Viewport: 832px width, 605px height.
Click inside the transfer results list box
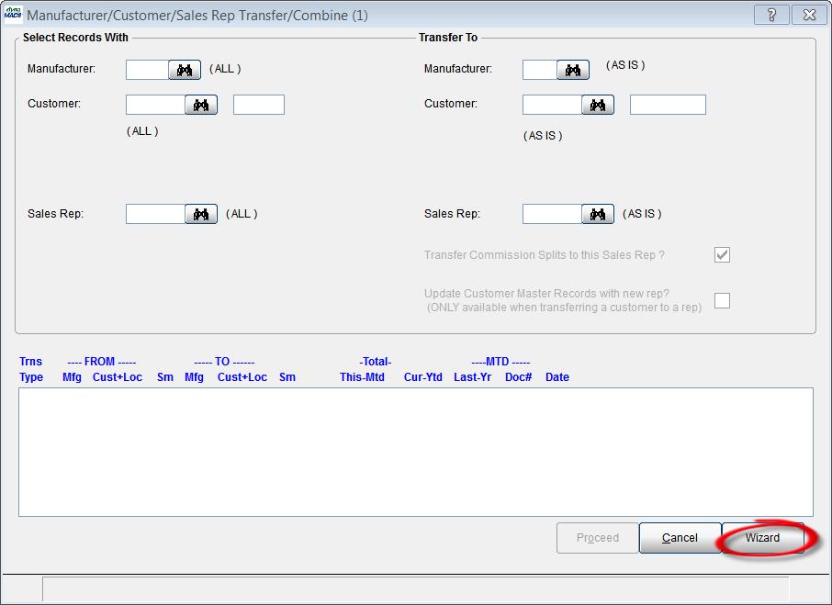point(416,452)
